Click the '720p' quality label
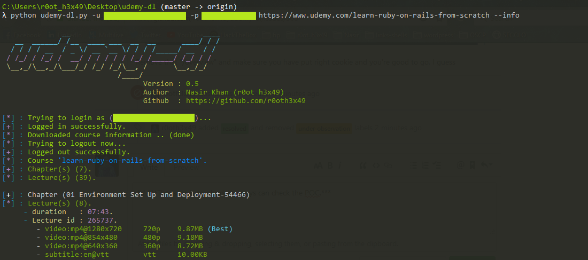The width and height of the screenshot is (588, 260). [152, 229]
